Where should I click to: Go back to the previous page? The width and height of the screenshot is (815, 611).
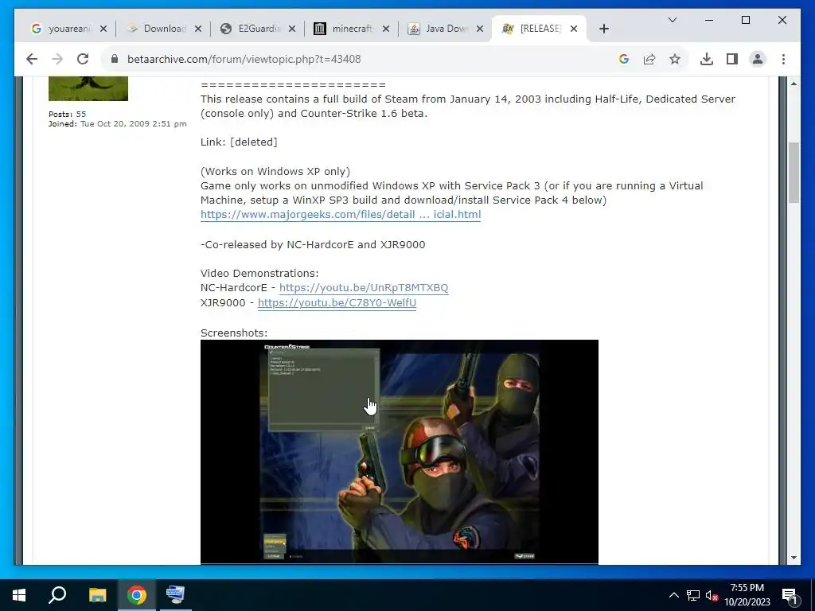32,59
